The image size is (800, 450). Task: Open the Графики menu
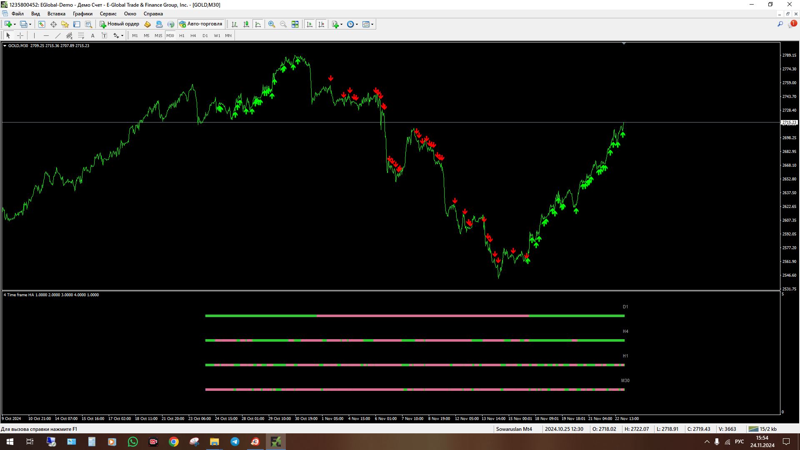point(82,14)
